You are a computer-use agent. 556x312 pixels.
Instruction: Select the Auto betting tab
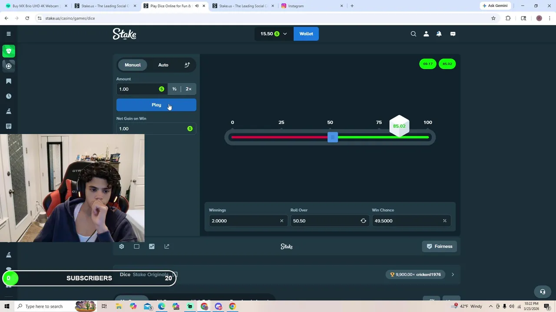(163, 65)
